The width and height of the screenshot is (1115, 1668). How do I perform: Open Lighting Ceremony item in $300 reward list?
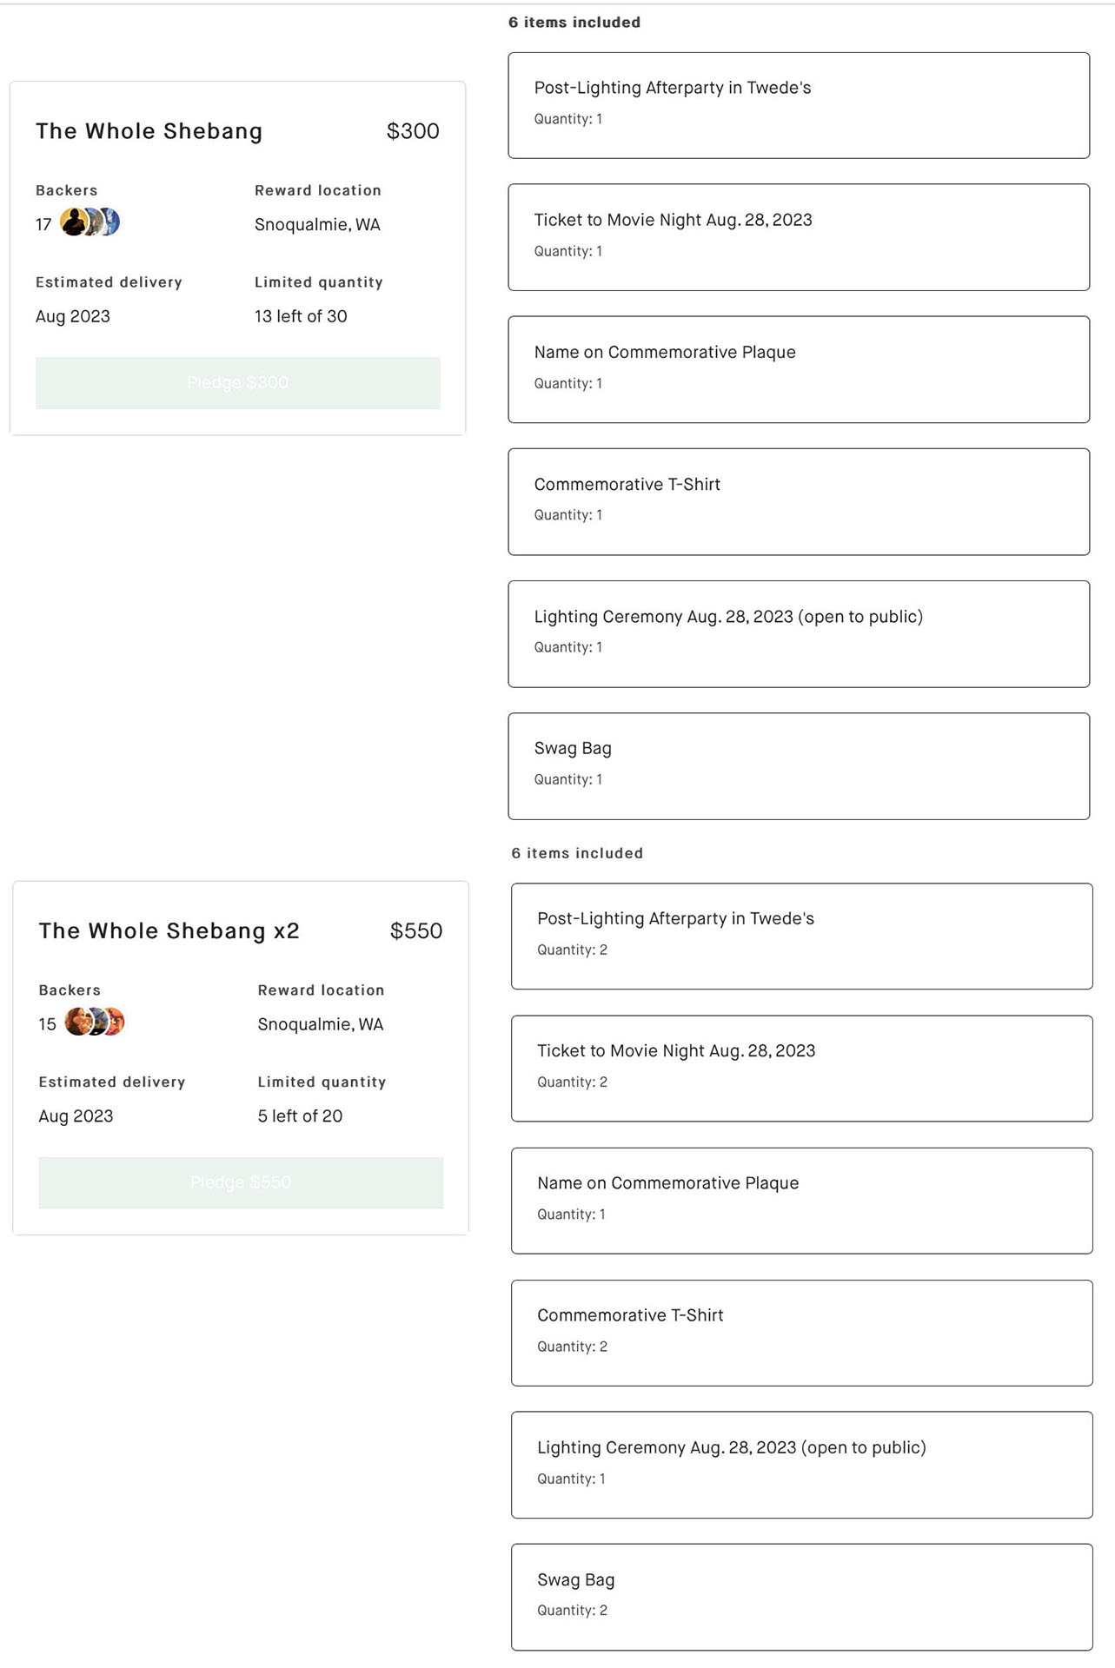pos(798,634)
